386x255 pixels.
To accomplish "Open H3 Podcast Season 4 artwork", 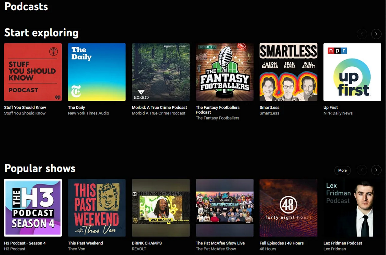I will [33, 208].
